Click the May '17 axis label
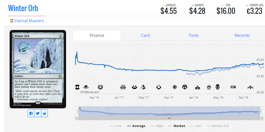This screenshot has height=132, width=265. (x=144, y=97)
